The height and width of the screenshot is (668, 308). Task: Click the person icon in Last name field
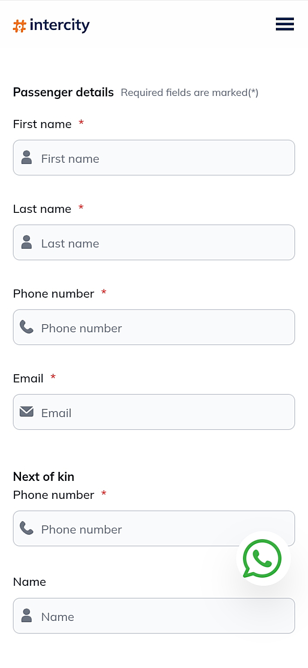click(x=27, y=242)
